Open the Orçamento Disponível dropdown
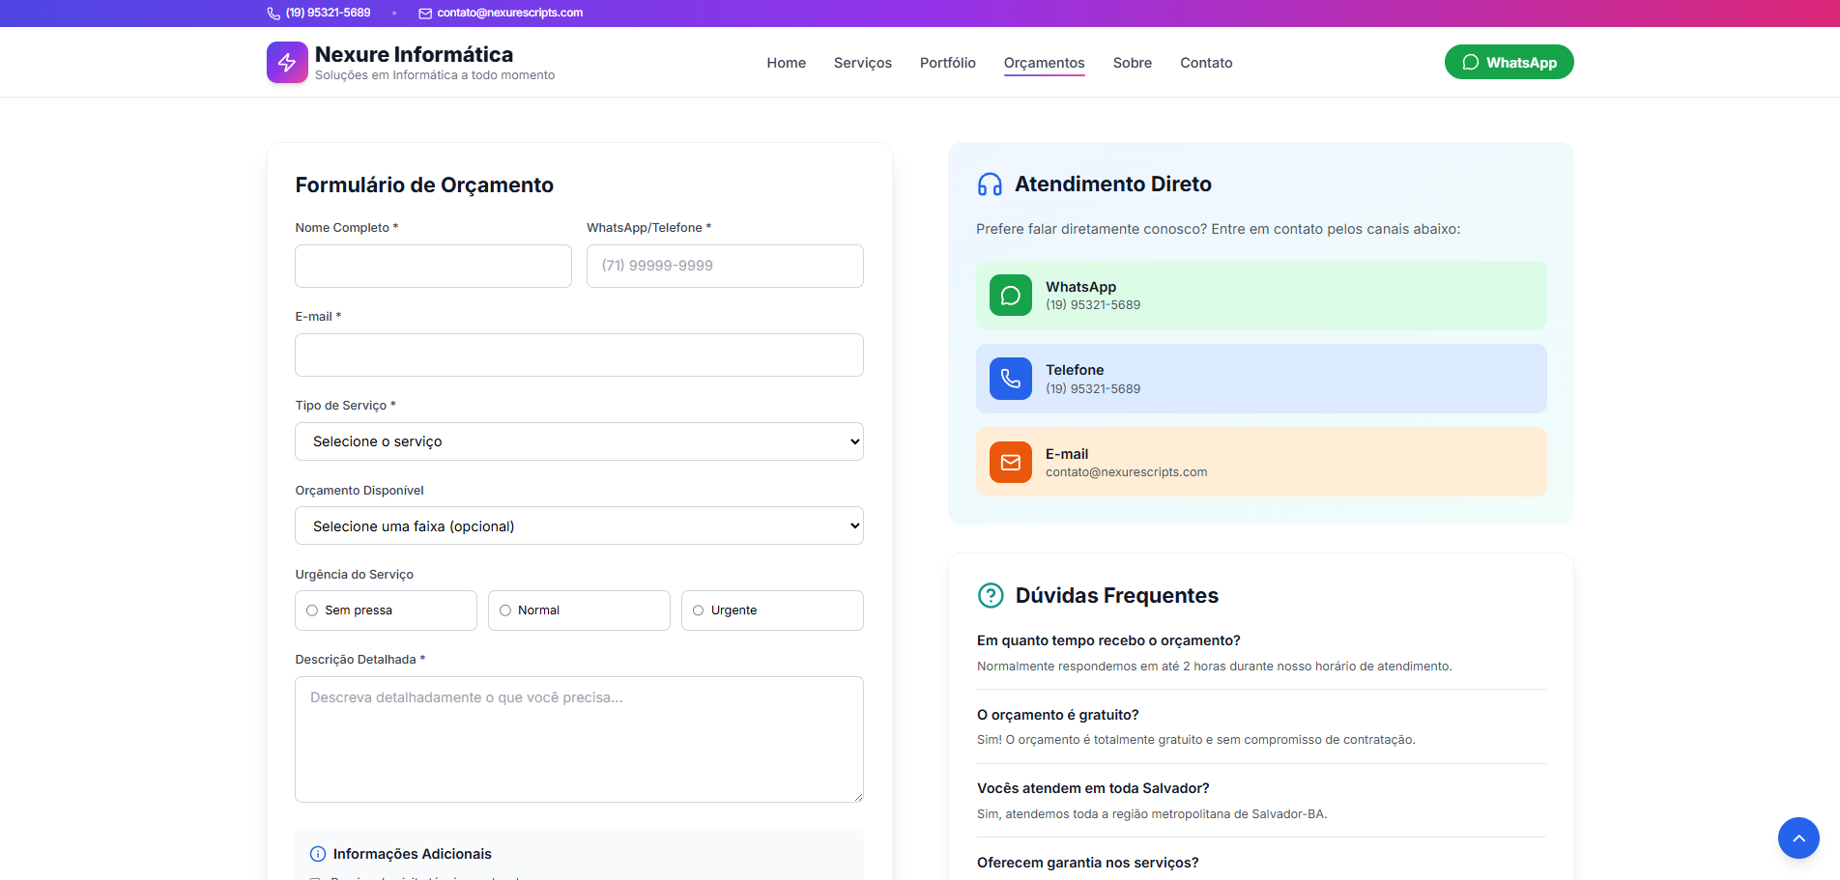 579,525
